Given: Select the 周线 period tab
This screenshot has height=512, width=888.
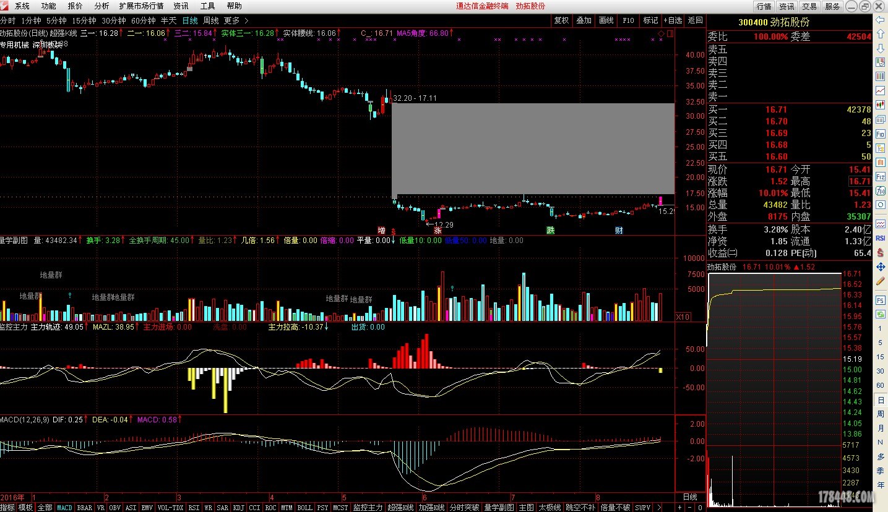Looking at the screenshot, I should click(211, 20).
